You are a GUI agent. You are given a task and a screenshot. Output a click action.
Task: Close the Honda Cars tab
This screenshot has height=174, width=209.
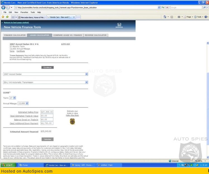point(74,17)
